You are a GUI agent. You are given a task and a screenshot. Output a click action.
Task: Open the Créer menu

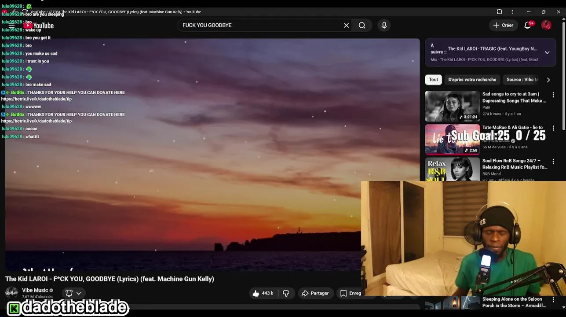(503, 25)
